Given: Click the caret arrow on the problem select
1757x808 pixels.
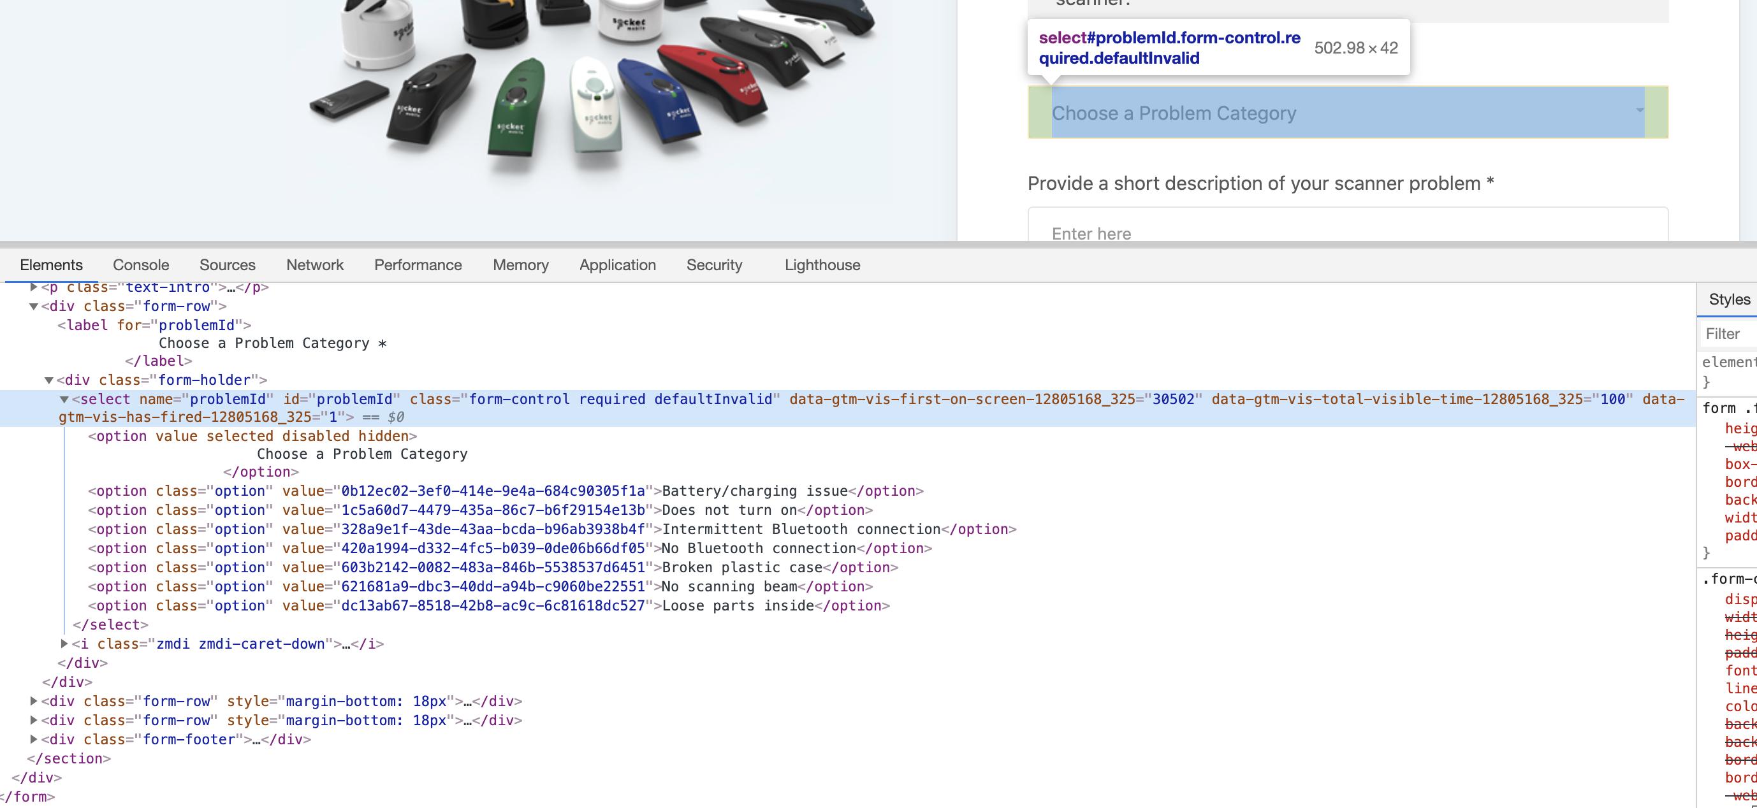Looking at the screenshot, I should [1639, 110].
